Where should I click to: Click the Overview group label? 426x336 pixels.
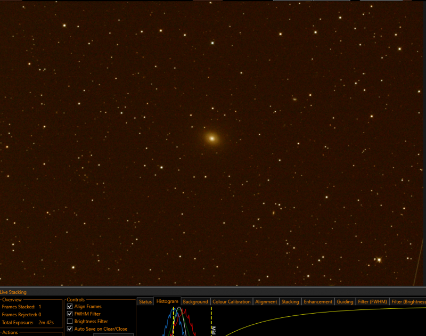[12, 300]
